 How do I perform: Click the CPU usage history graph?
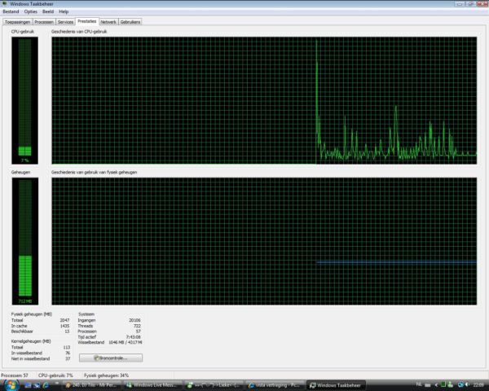(264, 100)
